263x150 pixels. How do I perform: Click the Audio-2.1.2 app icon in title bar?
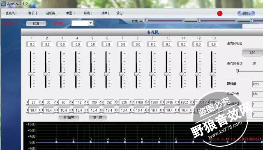[3, 4]
